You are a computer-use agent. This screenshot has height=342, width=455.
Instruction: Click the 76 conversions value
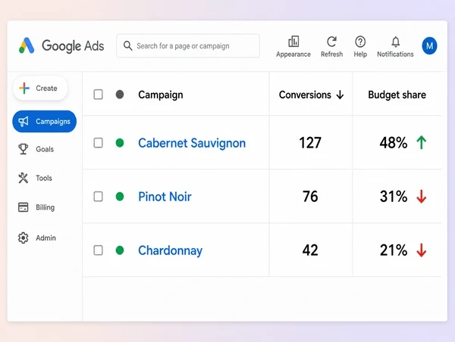(310, 197)
